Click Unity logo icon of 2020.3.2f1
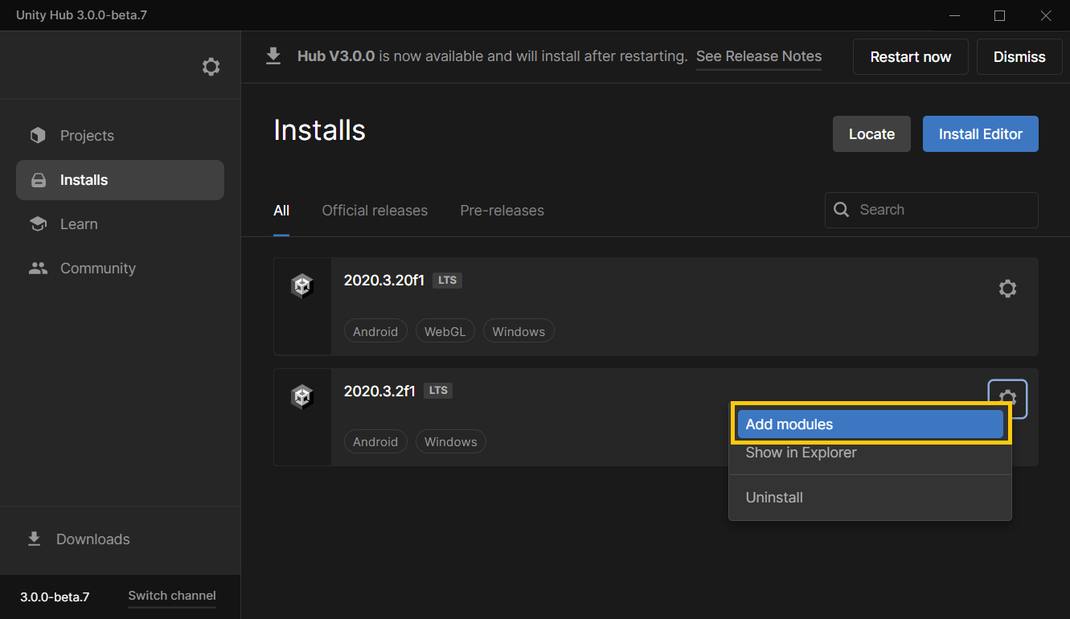The height and width of the screenshot is (619, 1070). coord(301,396)
